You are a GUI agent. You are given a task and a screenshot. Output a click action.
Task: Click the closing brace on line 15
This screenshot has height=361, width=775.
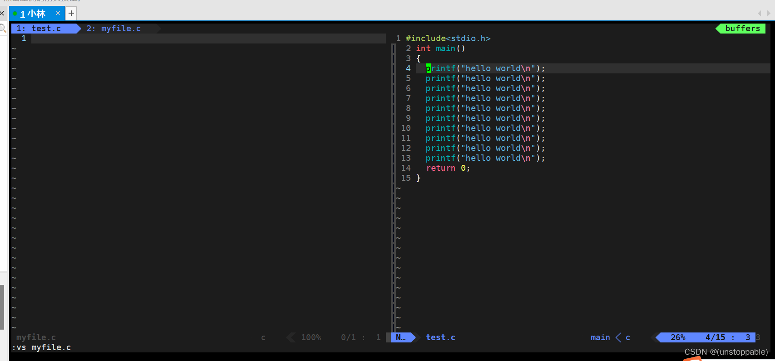point(418,178)
